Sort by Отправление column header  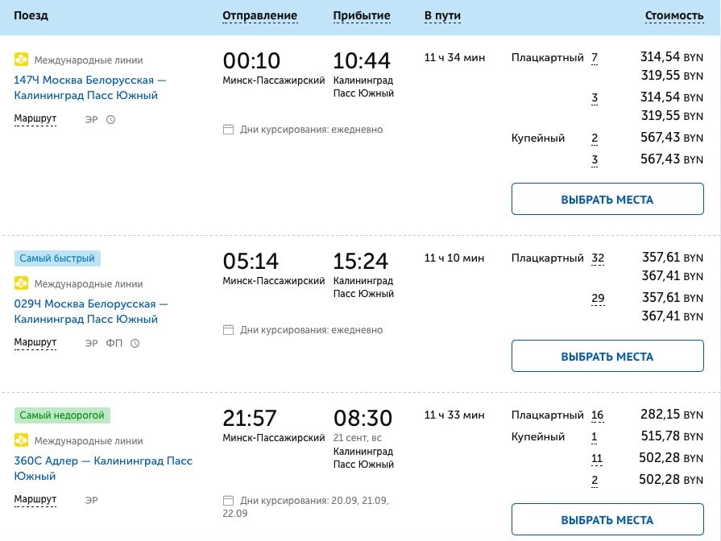[259, 15]
